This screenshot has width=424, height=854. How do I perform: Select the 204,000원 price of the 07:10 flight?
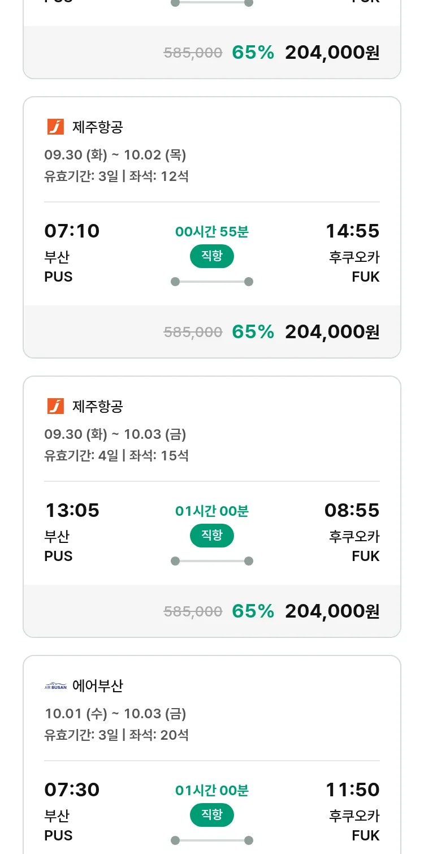(332, 332)
